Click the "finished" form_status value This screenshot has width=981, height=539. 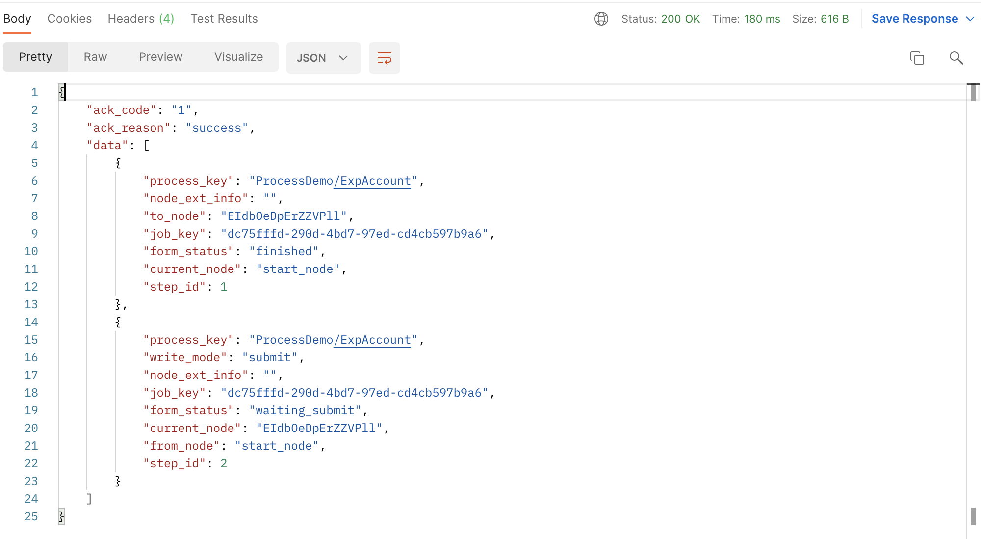(x=284, y=251)
